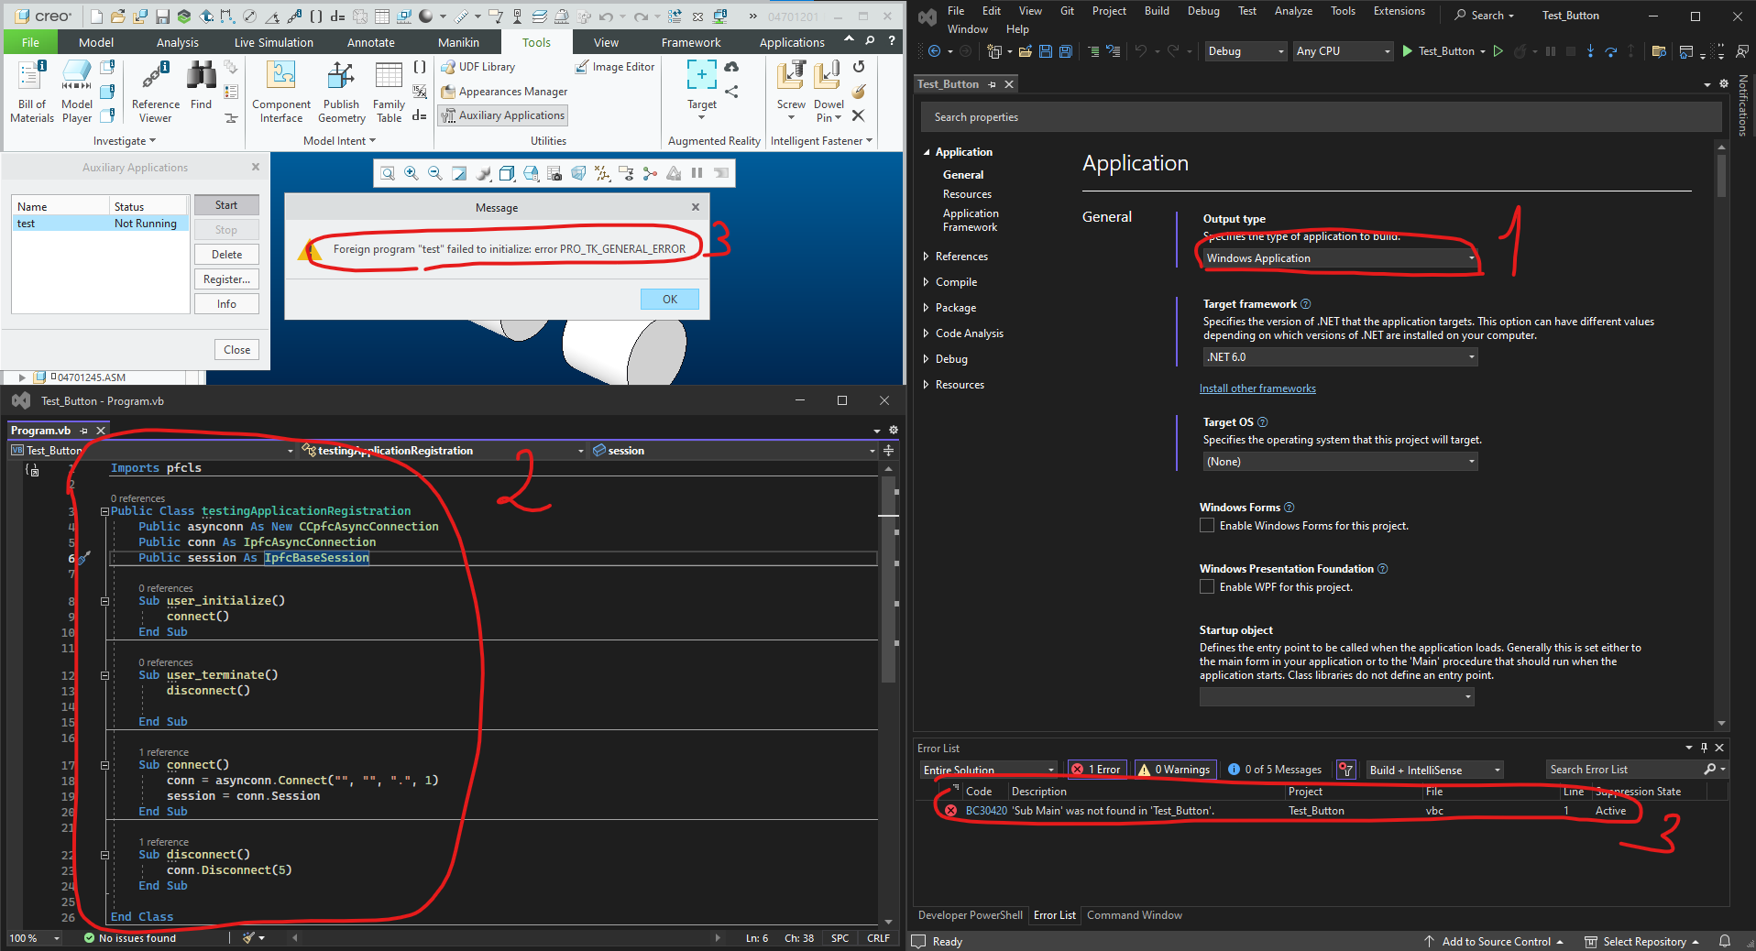The height and width of the screenshot is (951, 1756).
Task: Click Start in Auxiliary Applications dialog
Action: tap(226, 205)
